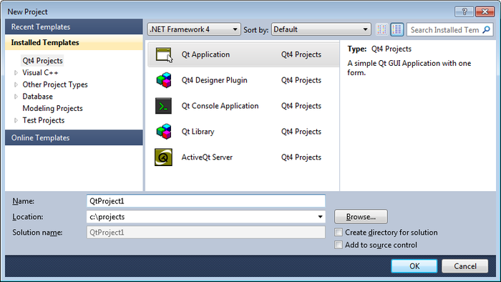Select the Qt Application template icon

[163, 54]
